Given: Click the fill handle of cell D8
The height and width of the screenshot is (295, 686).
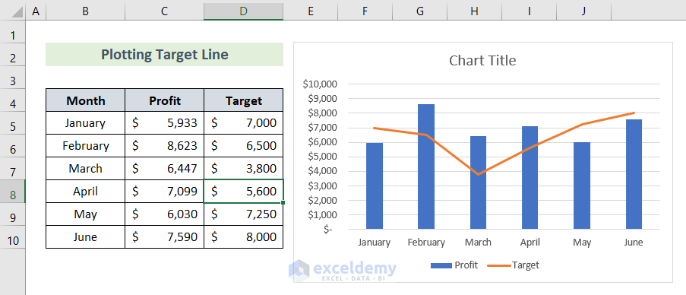Looking at the screenshot, I should (283, 203).
